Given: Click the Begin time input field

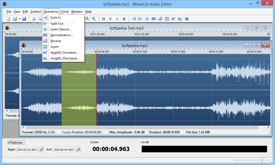Looking at the screenshot, I should [27, 150].
